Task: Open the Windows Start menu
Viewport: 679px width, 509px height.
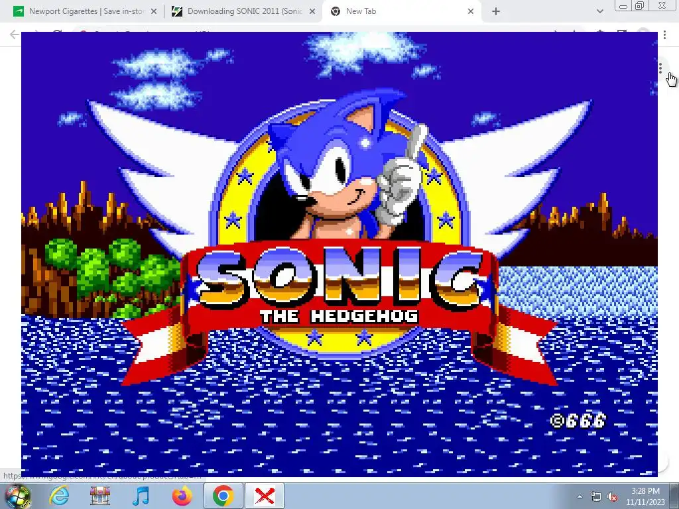Action: pos(17,496)
